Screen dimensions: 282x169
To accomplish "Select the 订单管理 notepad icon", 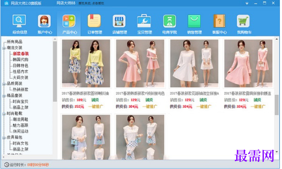I will (x=94, y=21).
